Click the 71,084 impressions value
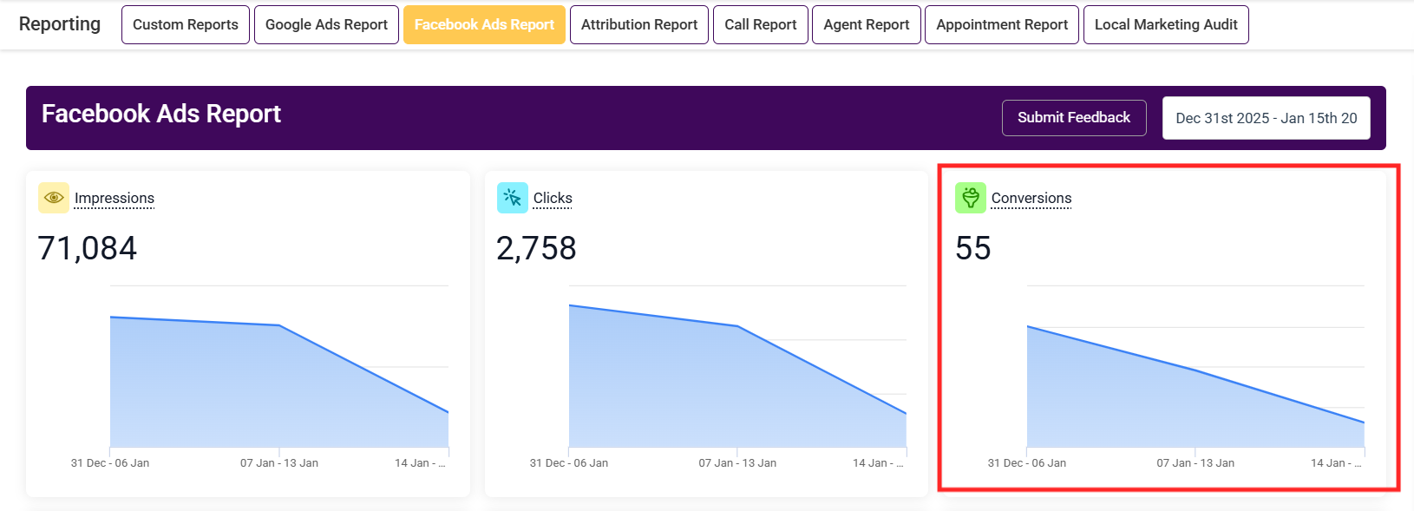This screenshot has width=1414, height=511. pos(88,248)
